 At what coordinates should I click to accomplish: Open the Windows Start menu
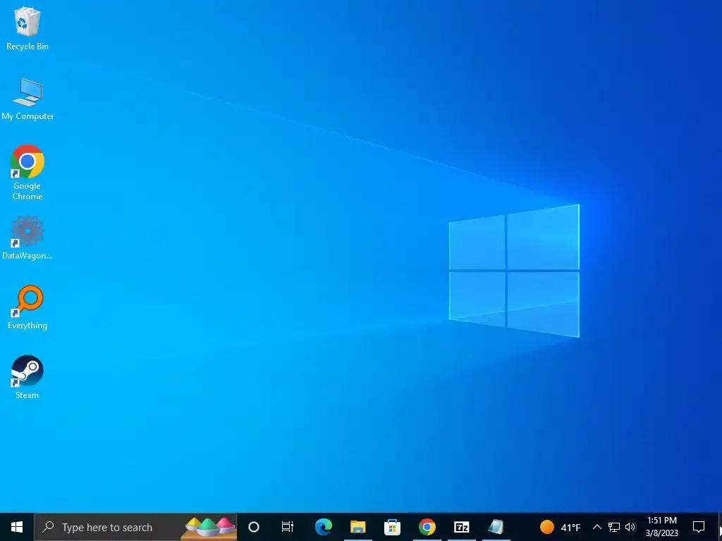tap(17, 527)
